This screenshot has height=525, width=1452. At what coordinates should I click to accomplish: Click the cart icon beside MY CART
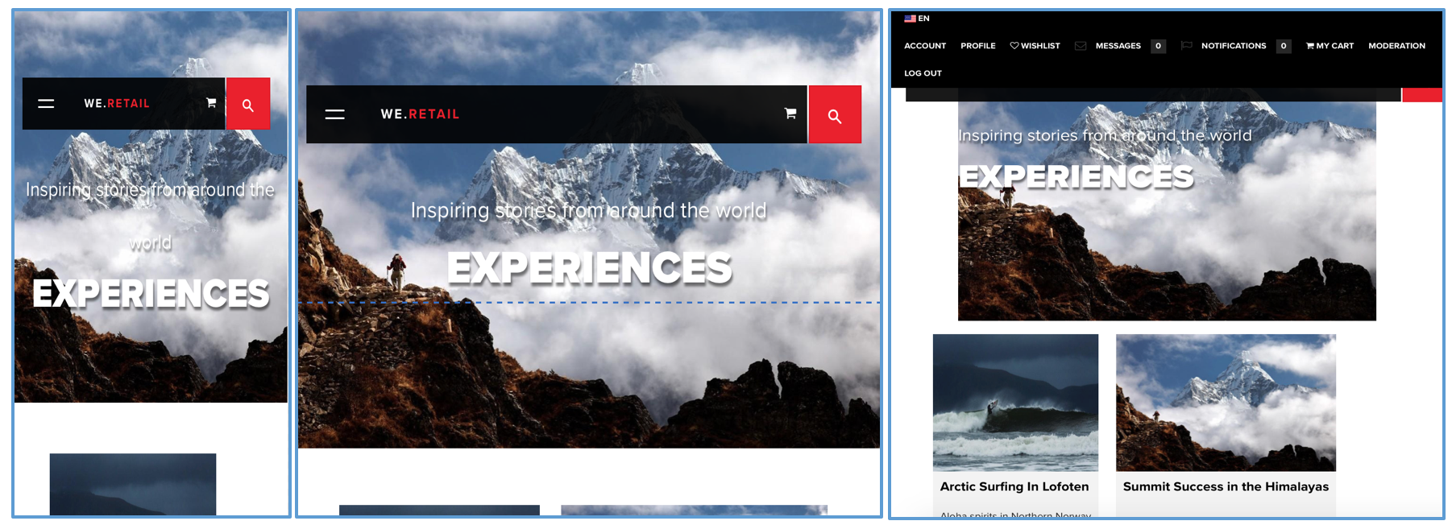coord(1310,46)
